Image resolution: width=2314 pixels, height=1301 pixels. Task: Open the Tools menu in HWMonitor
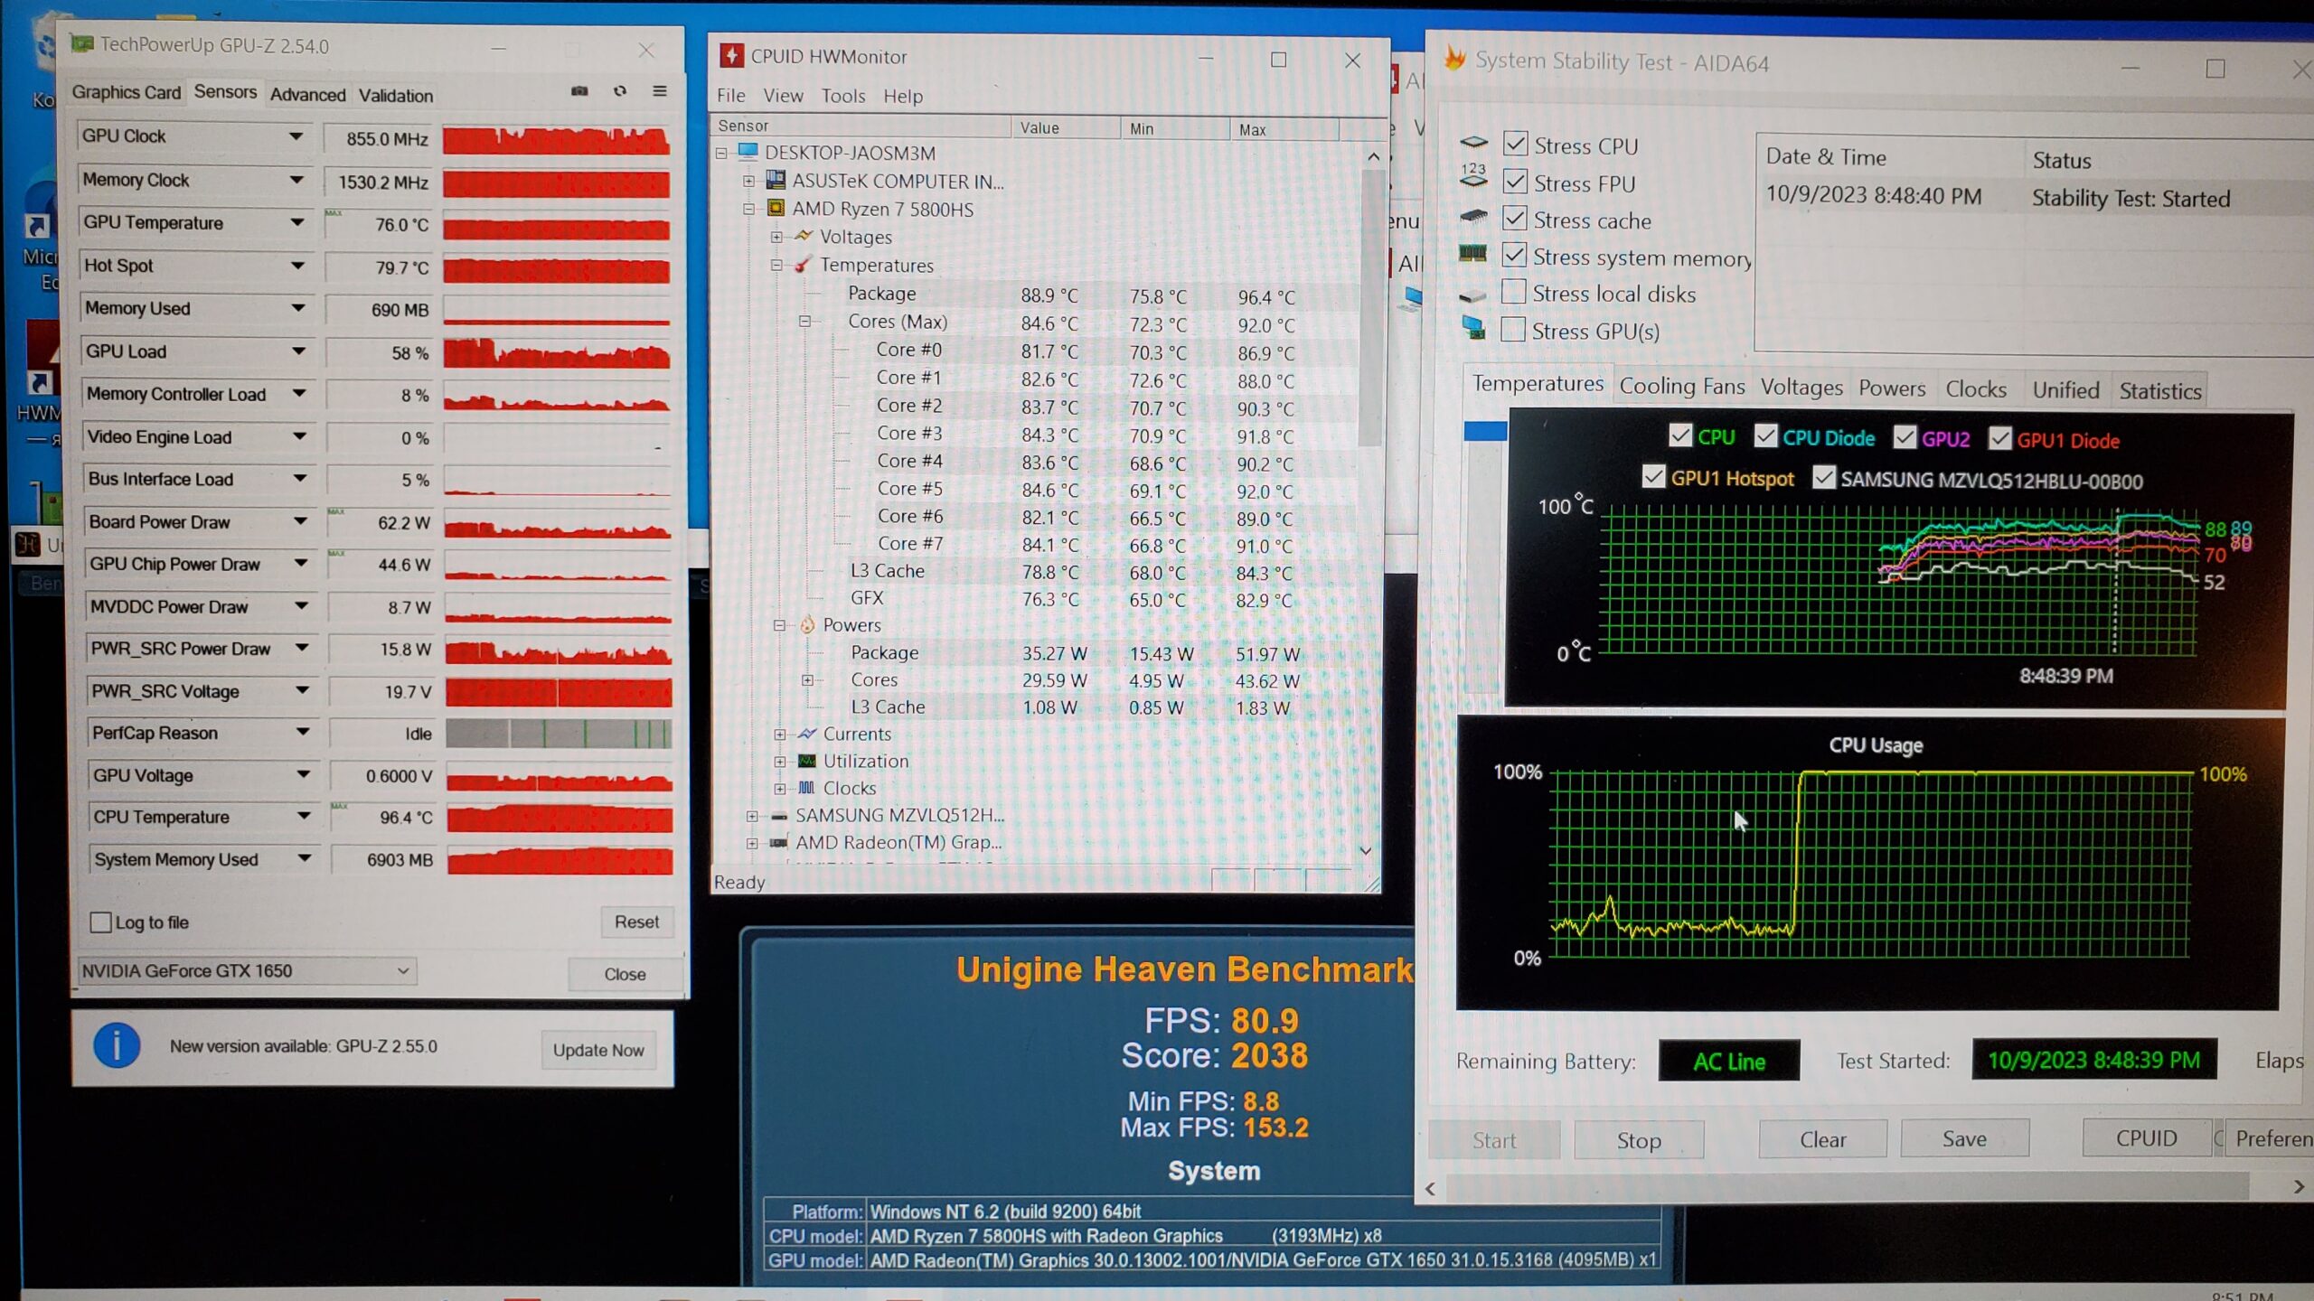(x=842, y=96)
